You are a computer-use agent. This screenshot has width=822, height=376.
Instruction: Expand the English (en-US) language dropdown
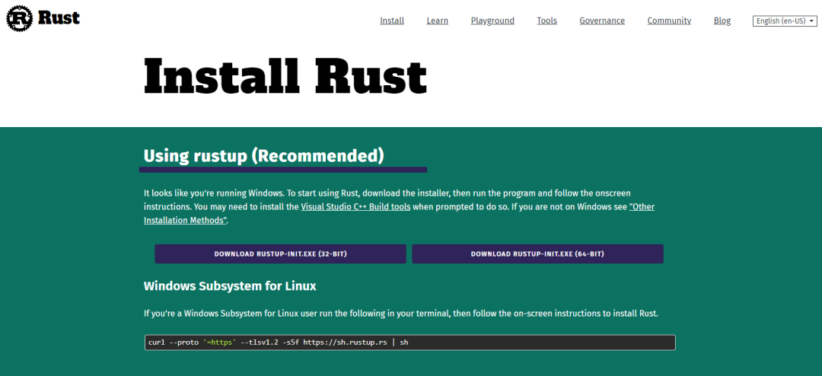[x=785, y=21]
